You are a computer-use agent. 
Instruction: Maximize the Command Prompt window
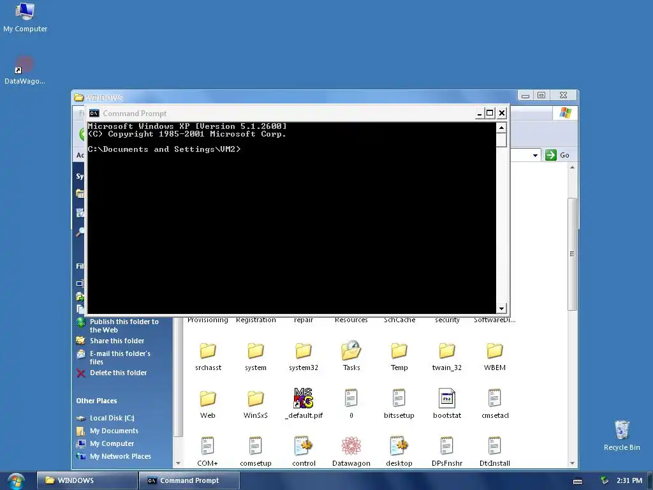(490, 113)
